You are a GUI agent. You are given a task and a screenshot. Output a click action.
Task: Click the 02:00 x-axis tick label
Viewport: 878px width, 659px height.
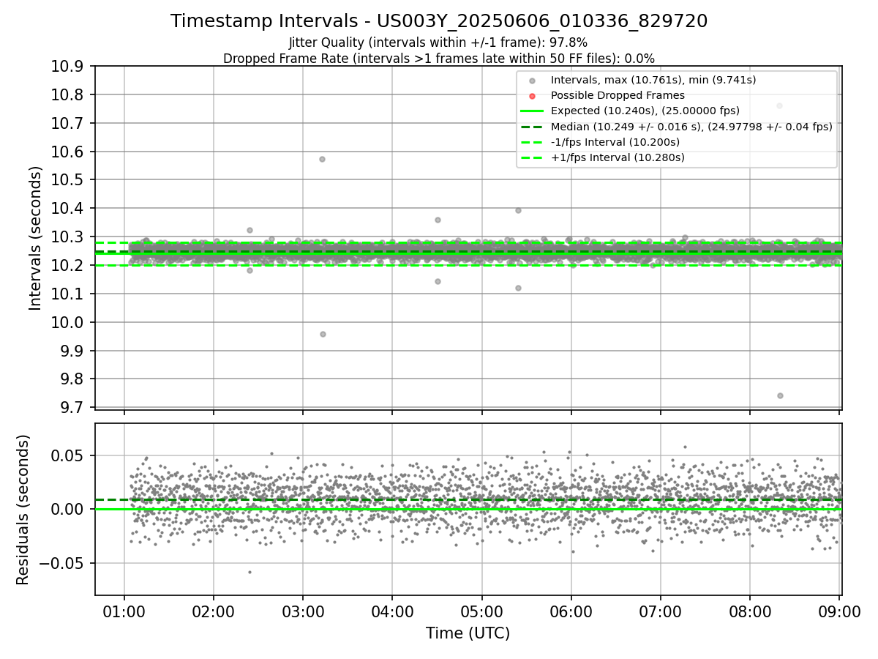pos(213,611)
